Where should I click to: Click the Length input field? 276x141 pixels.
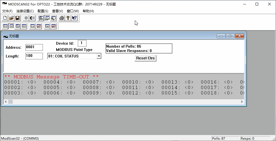(34, 56)
